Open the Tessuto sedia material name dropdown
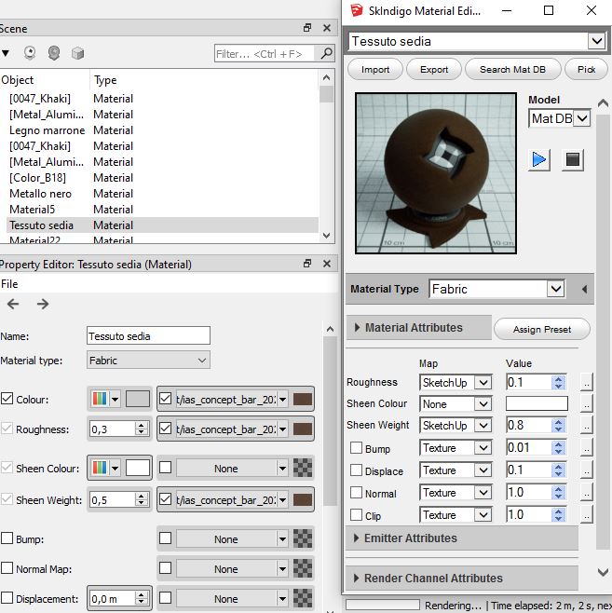This screenshot has width=612, height=613. [596, 41]
